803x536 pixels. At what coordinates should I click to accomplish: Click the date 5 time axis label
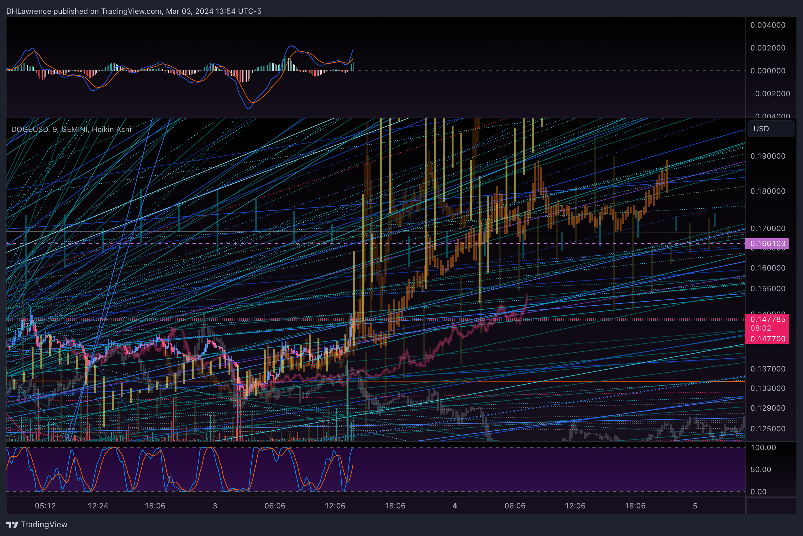pyautogui.click(x=695, y=506)
